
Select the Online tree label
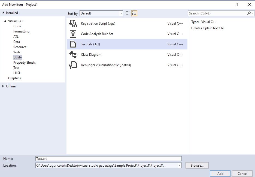click(11, 86)
